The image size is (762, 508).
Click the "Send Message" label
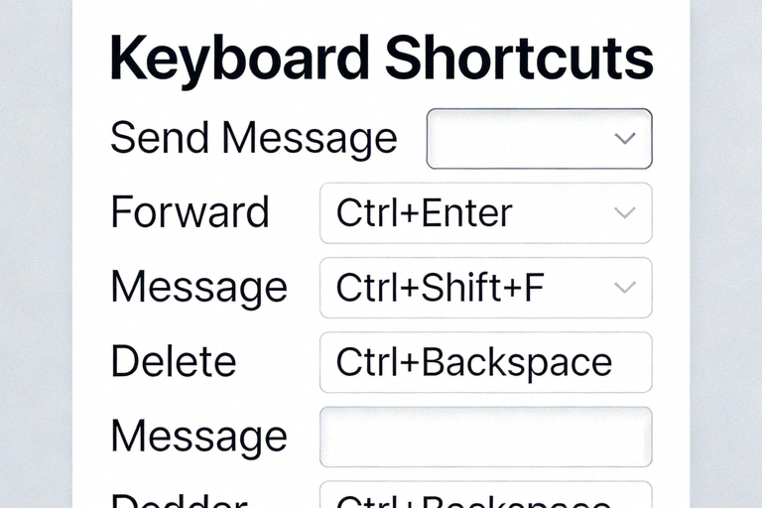253,139
